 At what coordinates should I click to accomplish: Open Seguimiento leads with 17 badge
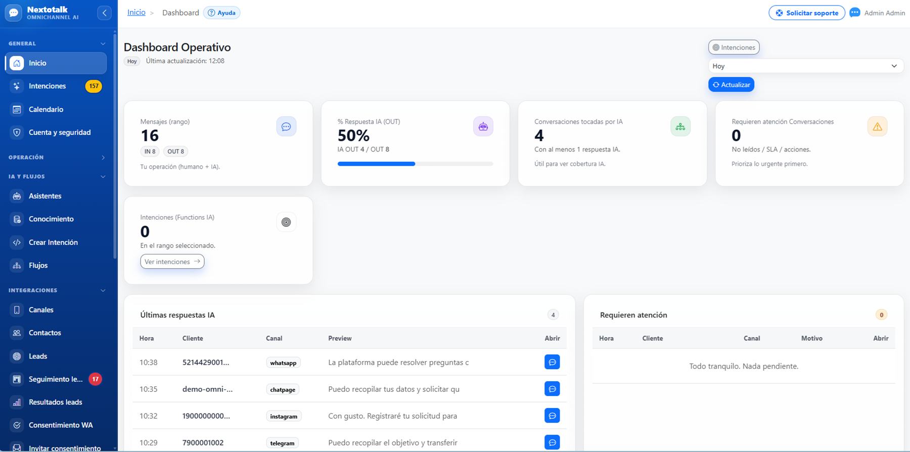click(56, 379)
